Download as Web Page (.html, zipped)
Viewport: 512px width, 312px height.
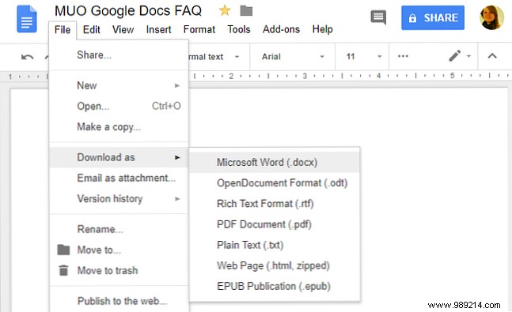click(275, 265)
